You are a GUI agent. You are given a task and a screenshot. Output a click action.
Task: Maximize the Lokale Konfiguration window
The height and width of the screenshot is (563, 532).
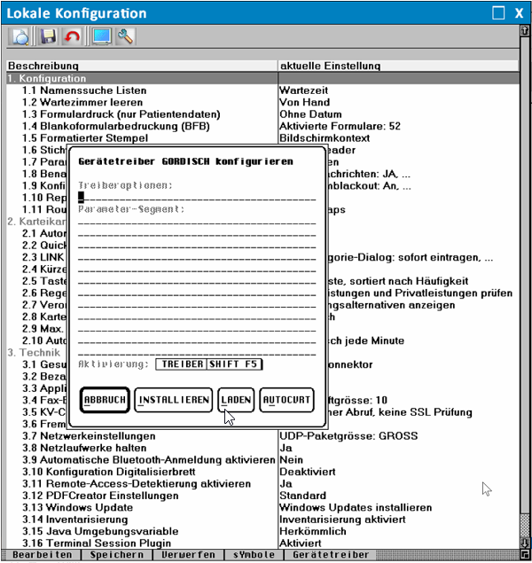tap(498, 13)
